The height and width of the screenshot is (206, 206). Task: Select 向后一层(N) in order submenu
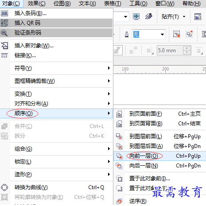point(160,166)
